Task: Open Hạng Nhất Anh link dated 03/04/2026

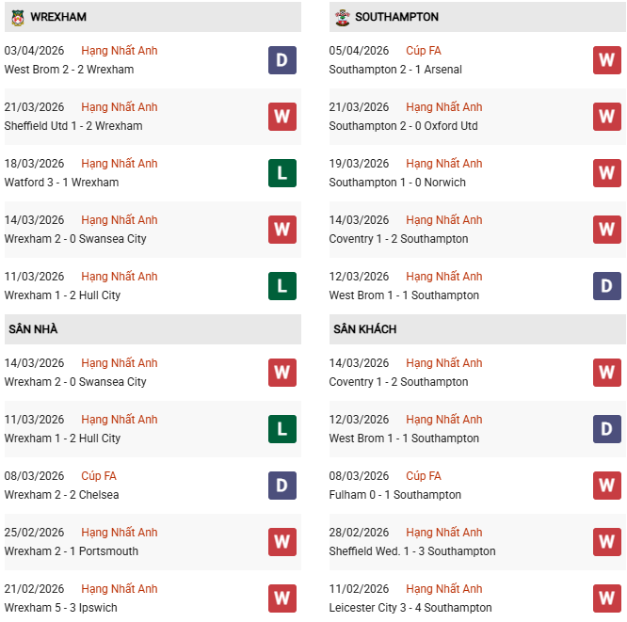Action: [x=120, y=51]
